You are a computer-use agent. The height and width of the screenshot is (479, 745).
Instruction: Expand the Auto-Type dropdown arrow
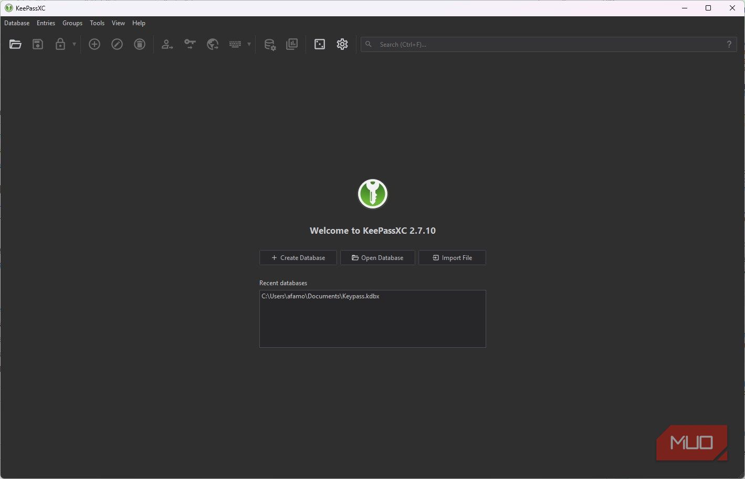(x=249, y=45)
